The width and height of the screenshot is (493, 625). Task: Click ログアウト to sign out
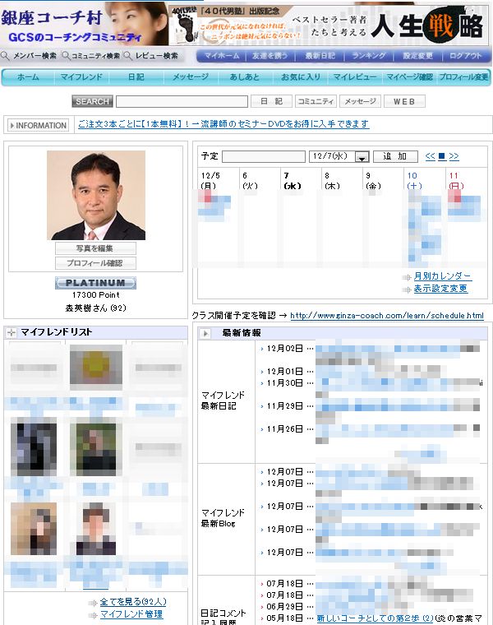[466, 56]
